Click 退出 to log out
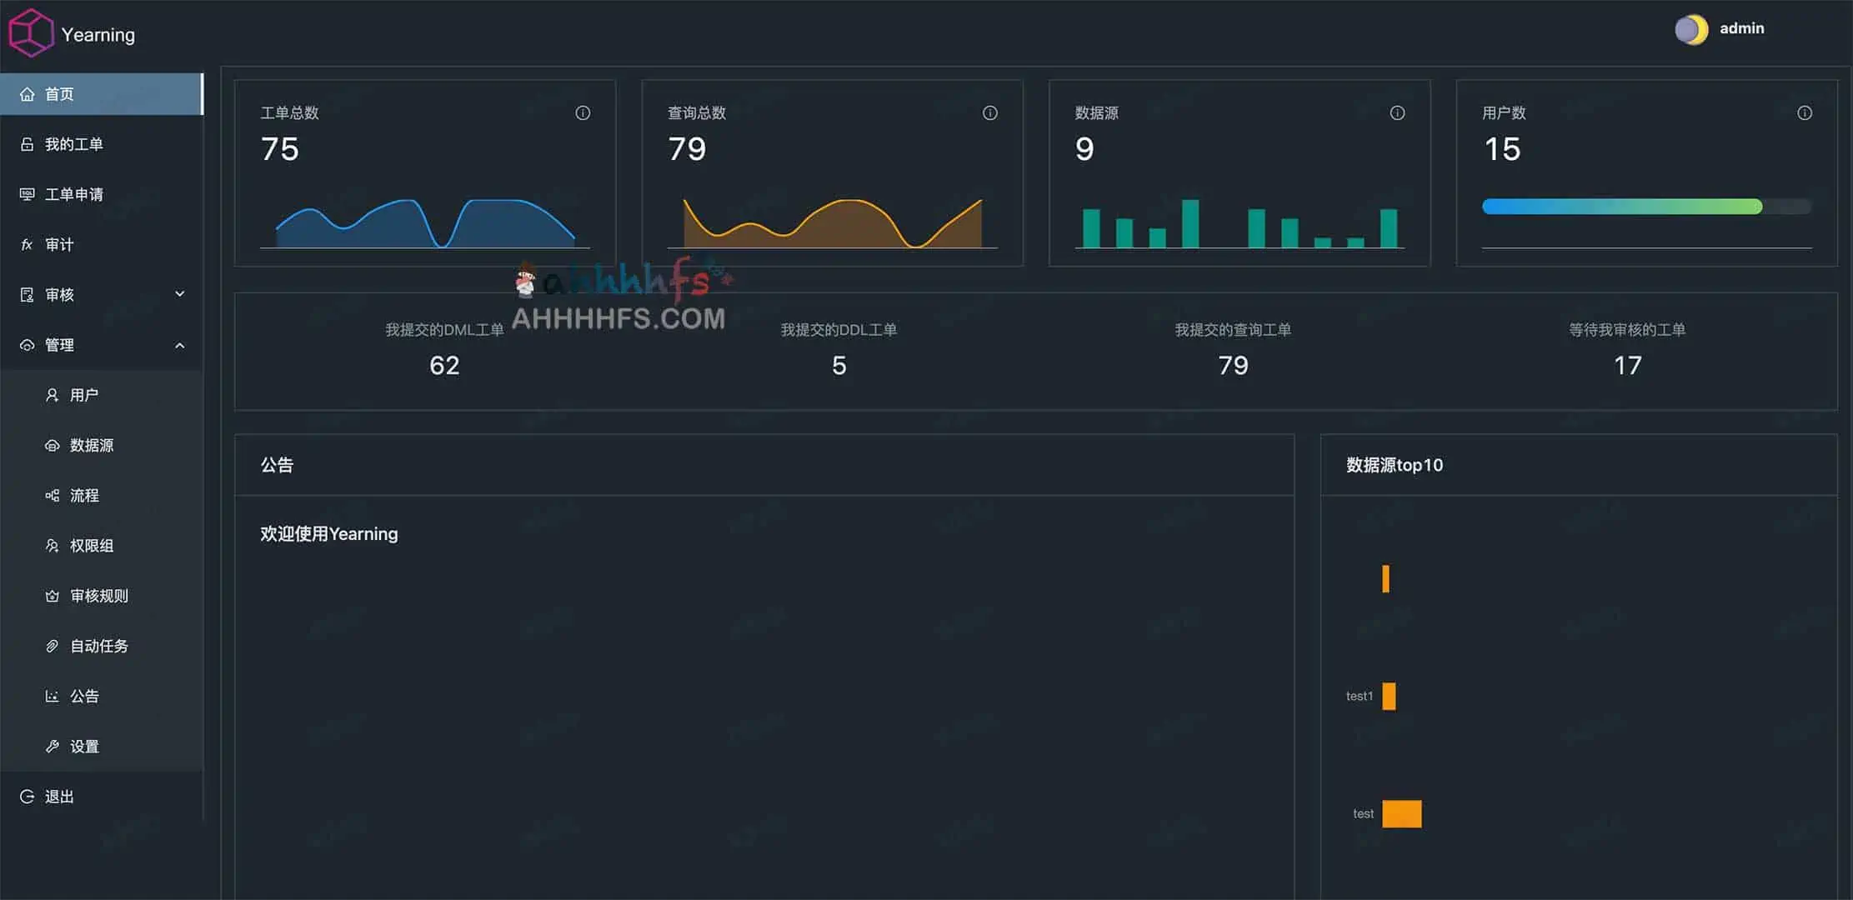Image resolution: width=1853 pixels, height=900 pixels. (x=58, y=796)
